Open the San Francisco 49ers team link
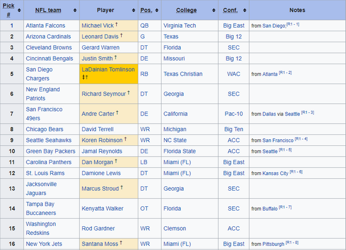The height and width of the screenshot is (250, 346). 44,114
